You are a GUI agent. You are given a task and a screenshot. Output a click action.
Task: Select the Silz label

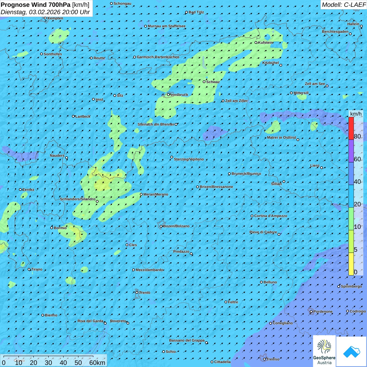tap(120, 95)
